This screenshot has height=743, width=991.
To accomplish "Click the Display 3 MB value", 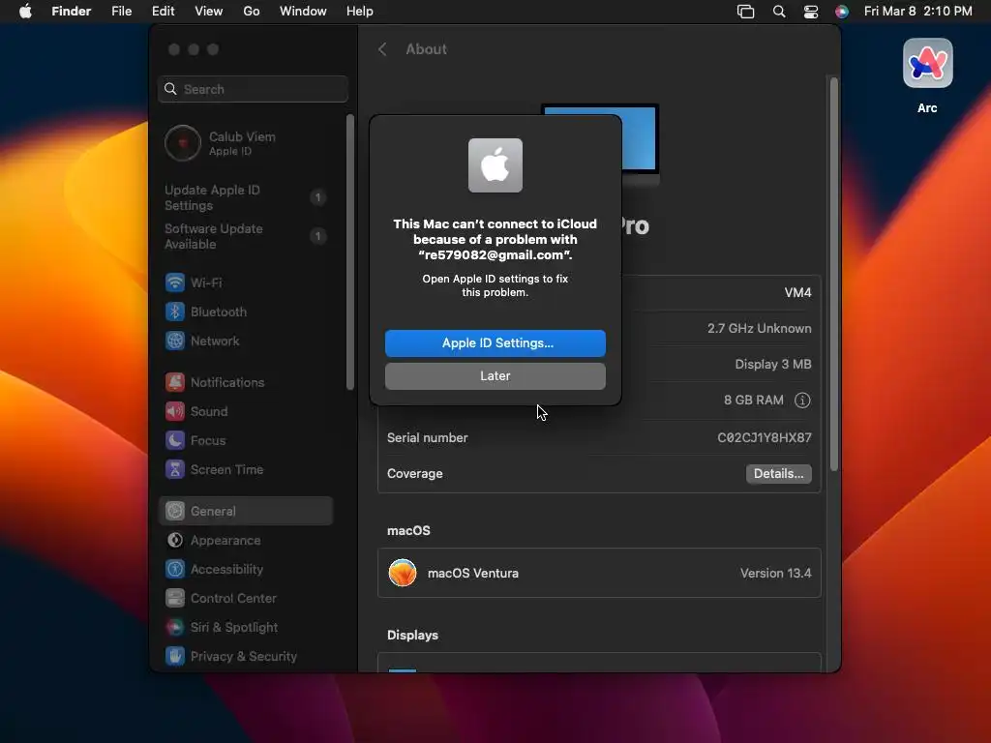I will (773, 365).
